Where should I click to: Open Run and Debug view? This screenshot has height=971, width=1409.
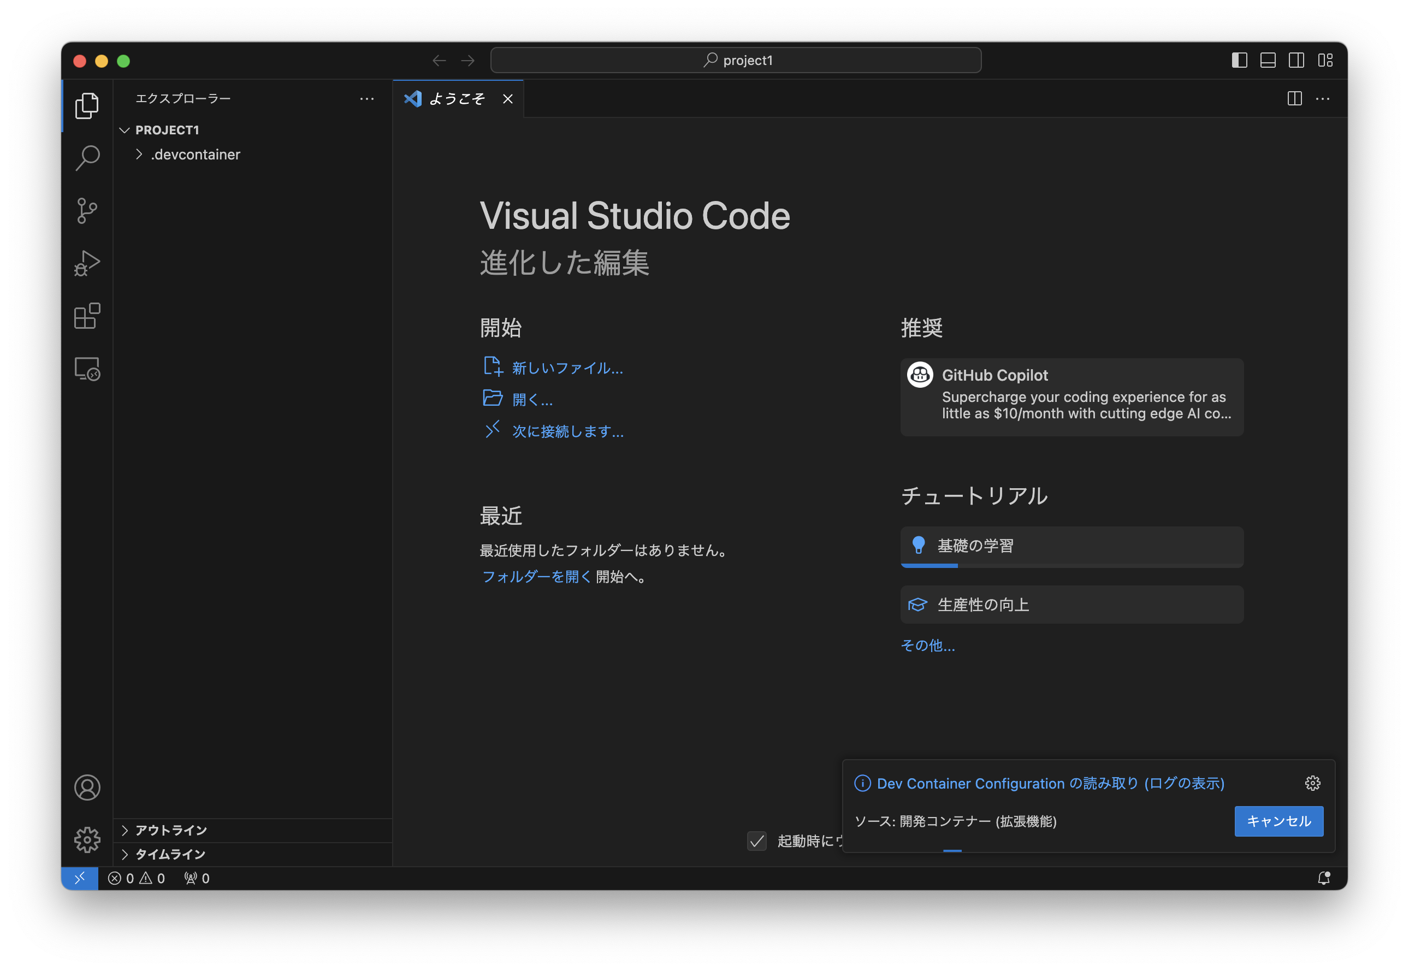[x=87, y=263]
